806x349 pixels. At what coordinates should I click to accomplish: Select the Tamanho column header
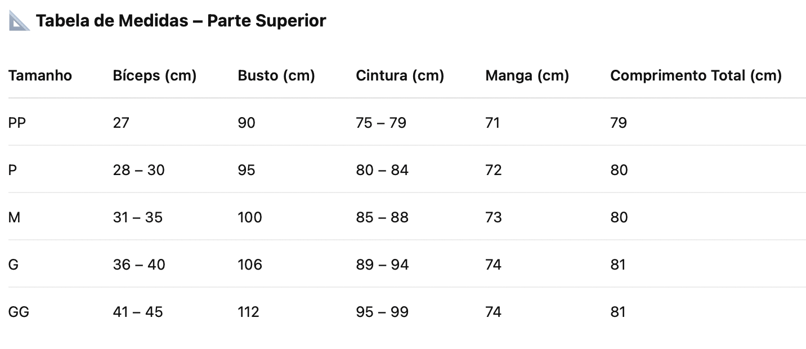pos(40,75)
